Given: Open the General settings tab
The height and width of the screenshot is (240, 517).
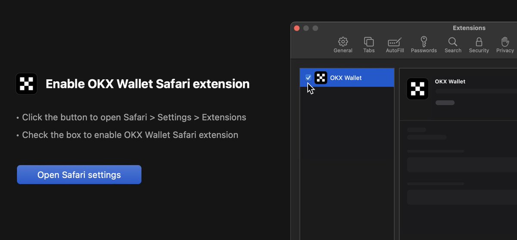Looking at the screenshot, I should click(x=343, y=45).
